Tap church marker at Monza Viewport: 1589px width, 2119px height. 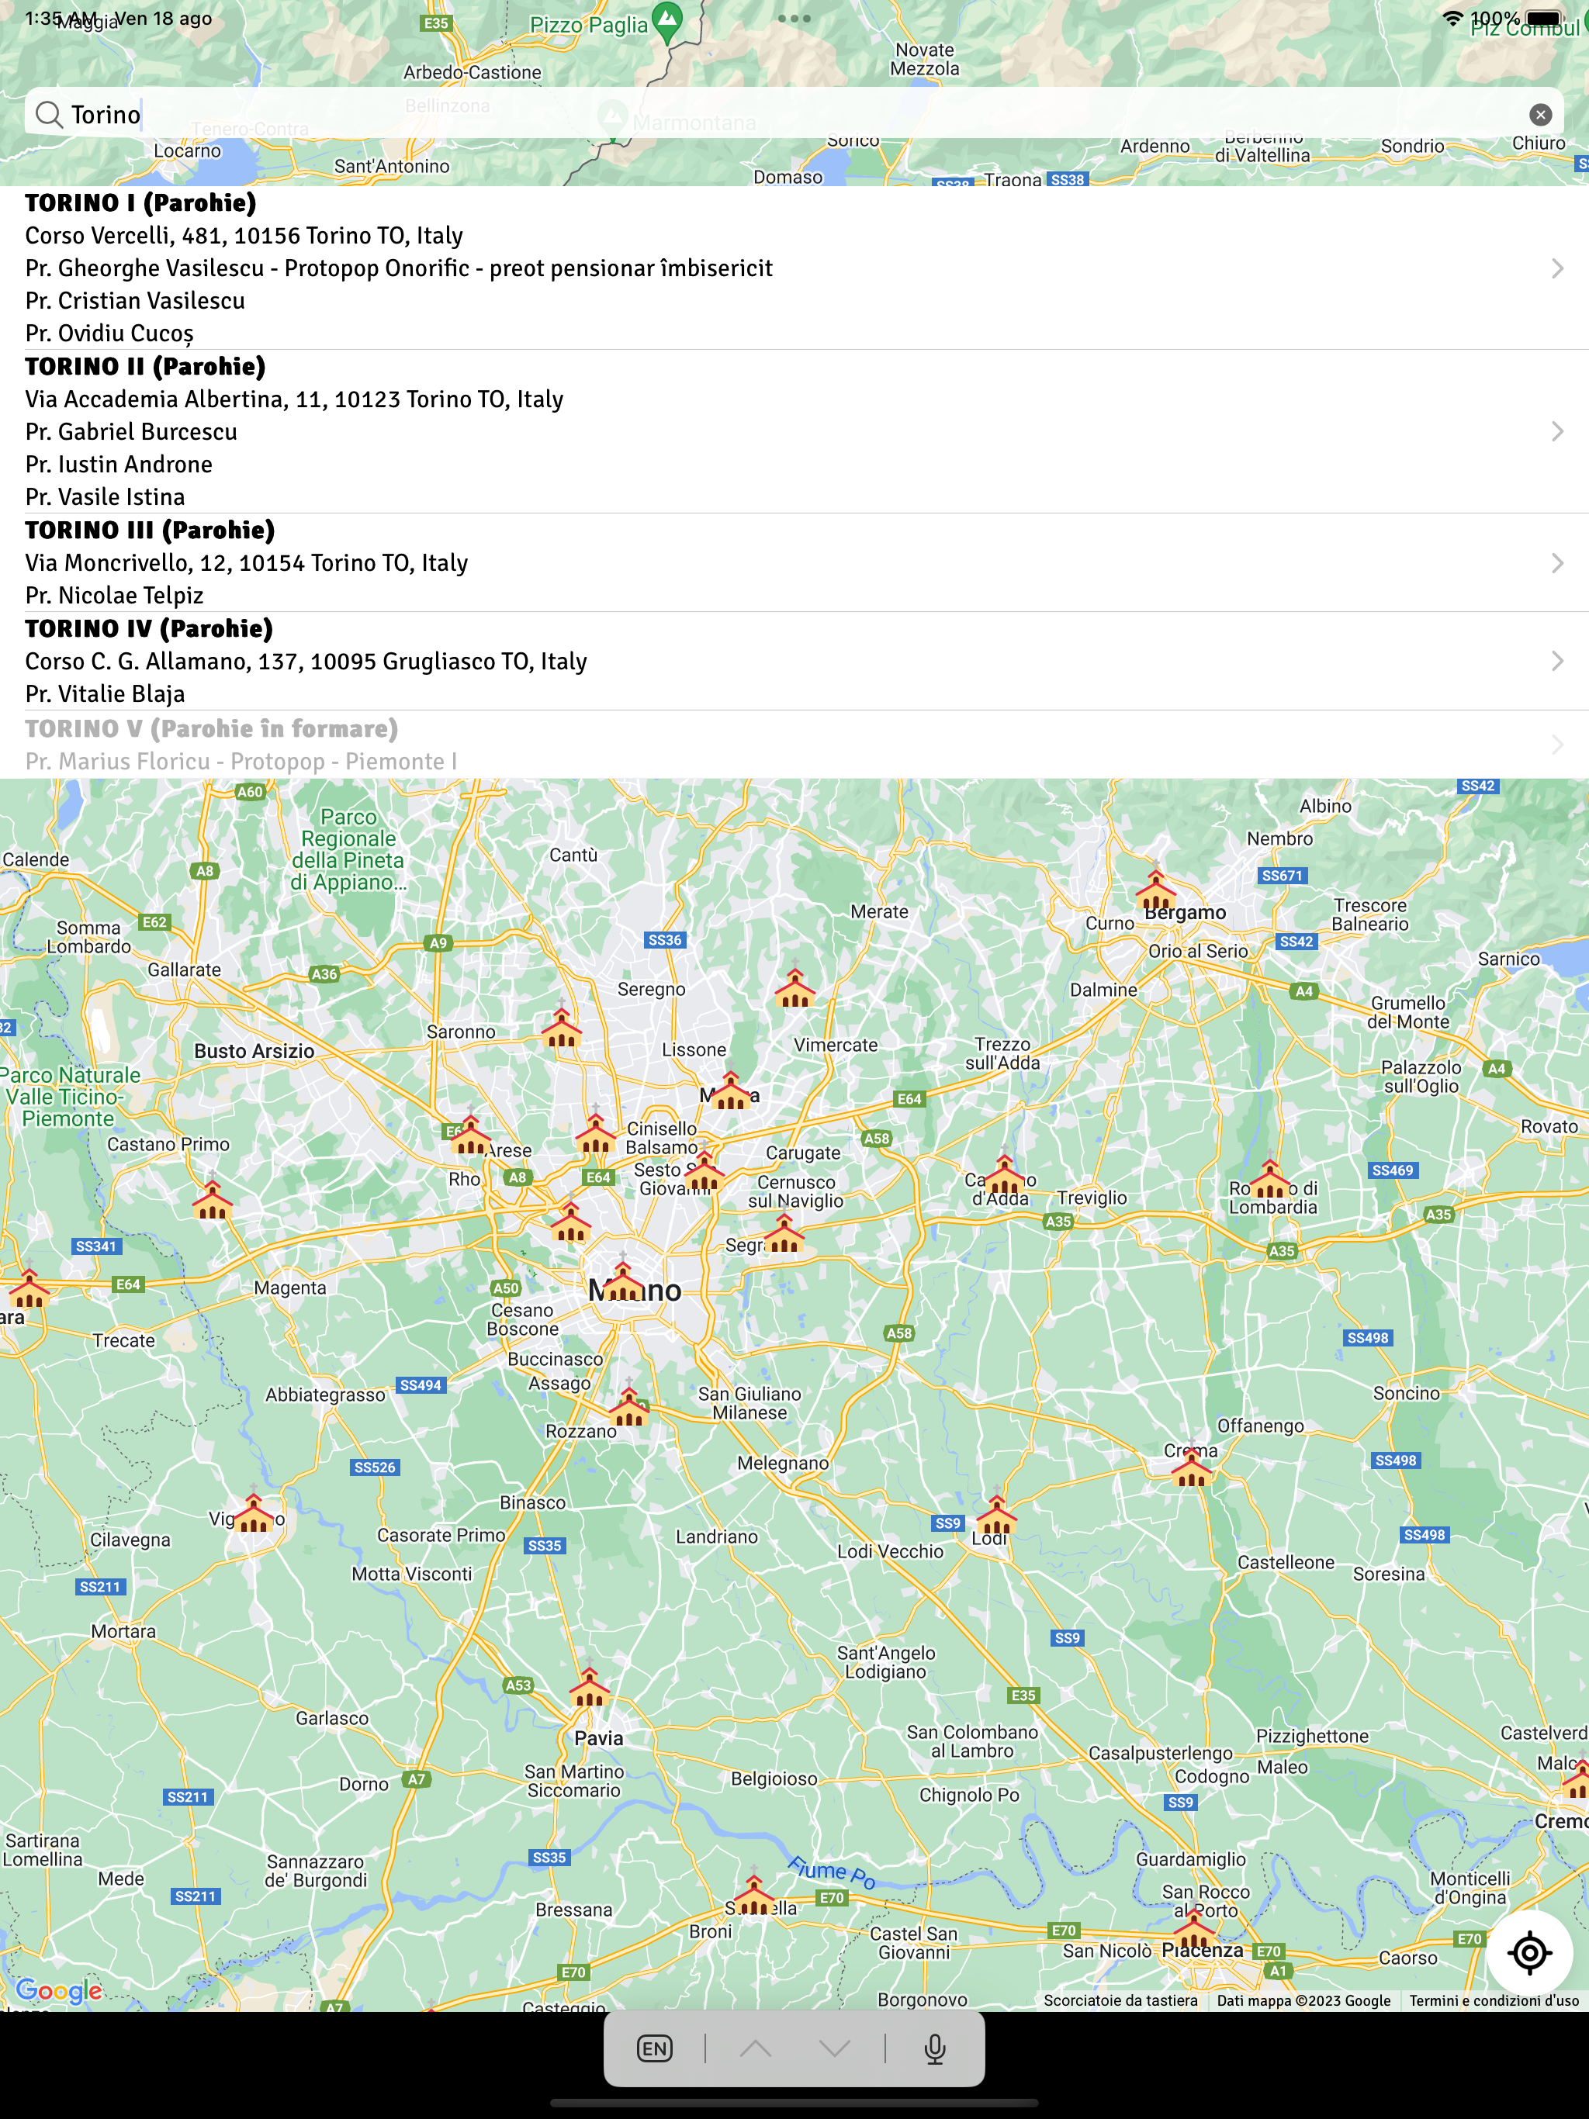(x=730, y=1091)
